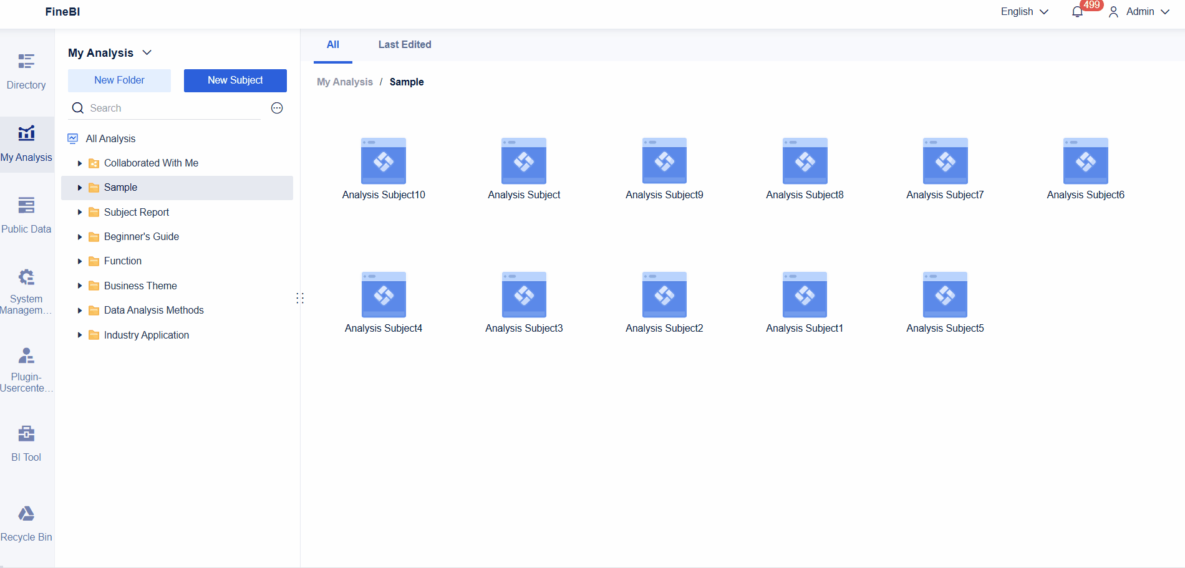Image resolution: width=1185 pixels, height=568 pixels.
Task: Select Data Analysis Methods folder label
Action: 154,310
